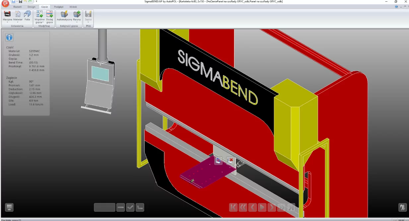The height and width of the screenshot is (221, 409).
Task: Toggle the bend accept icon above the sheet
Action: tap(219, 160)
